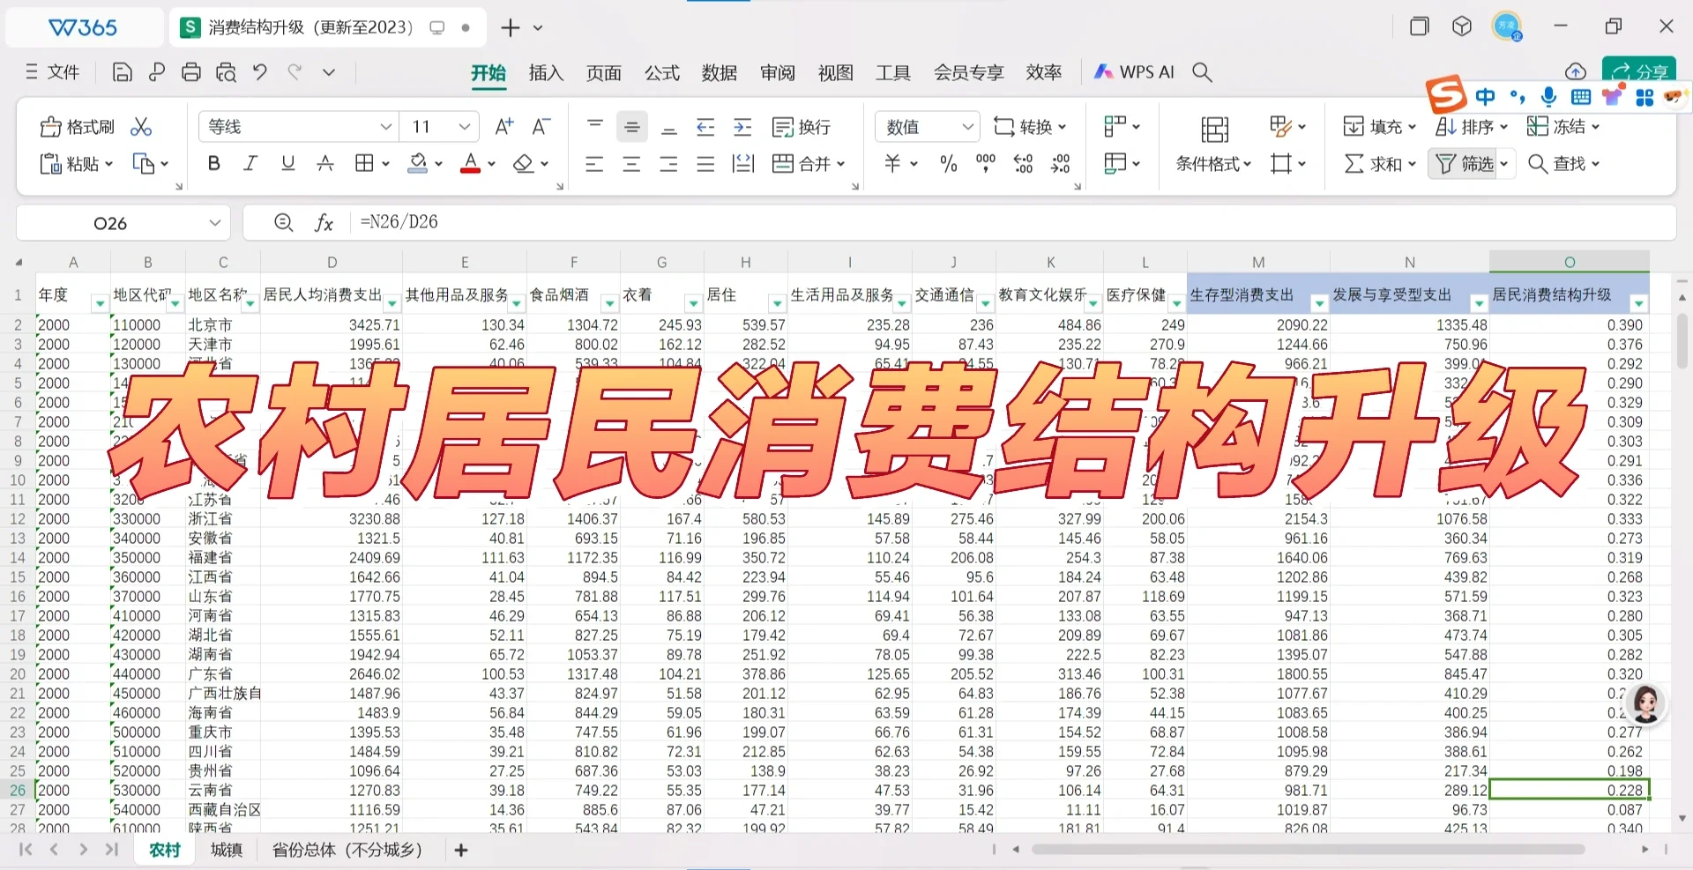Click the 分享 share button
The height and width of the screenshot is (870, 1693).
click(1639, 72)
